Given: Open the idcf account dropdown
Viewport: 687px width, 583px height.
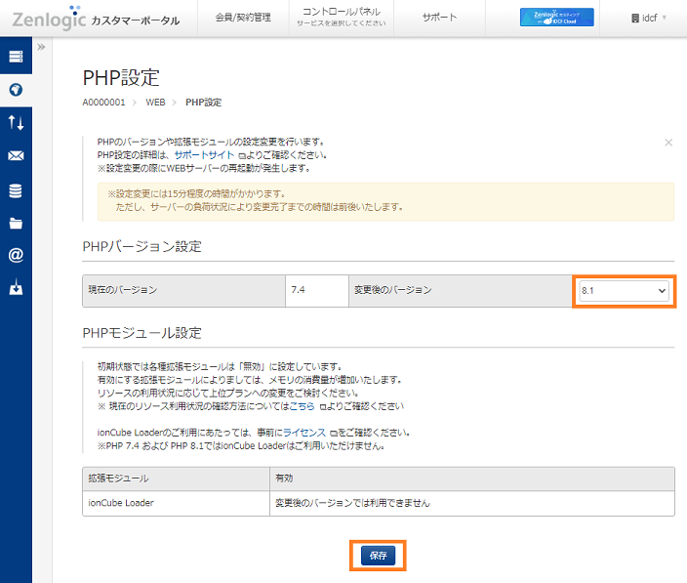Looking at the screenshot, I should click(649, 18).
